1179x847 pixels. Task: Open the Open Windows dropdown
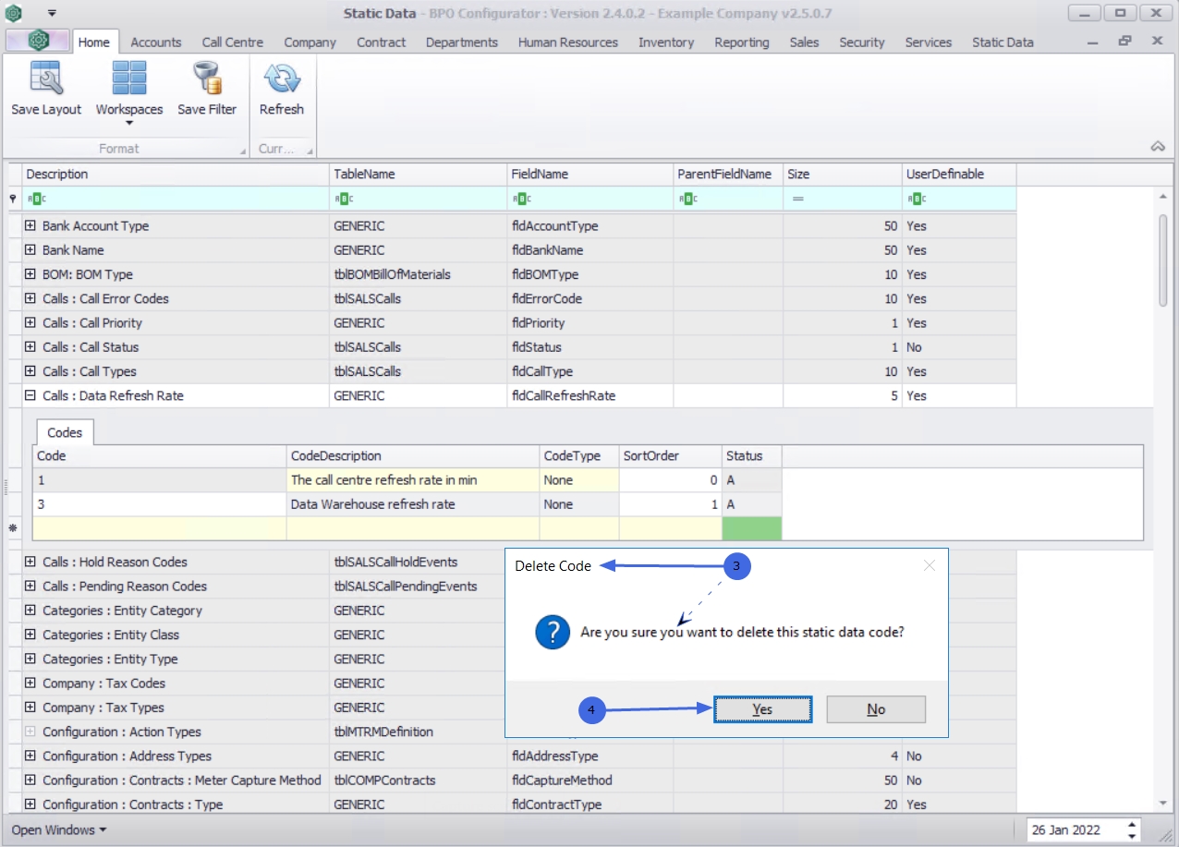tap(59, 829)
